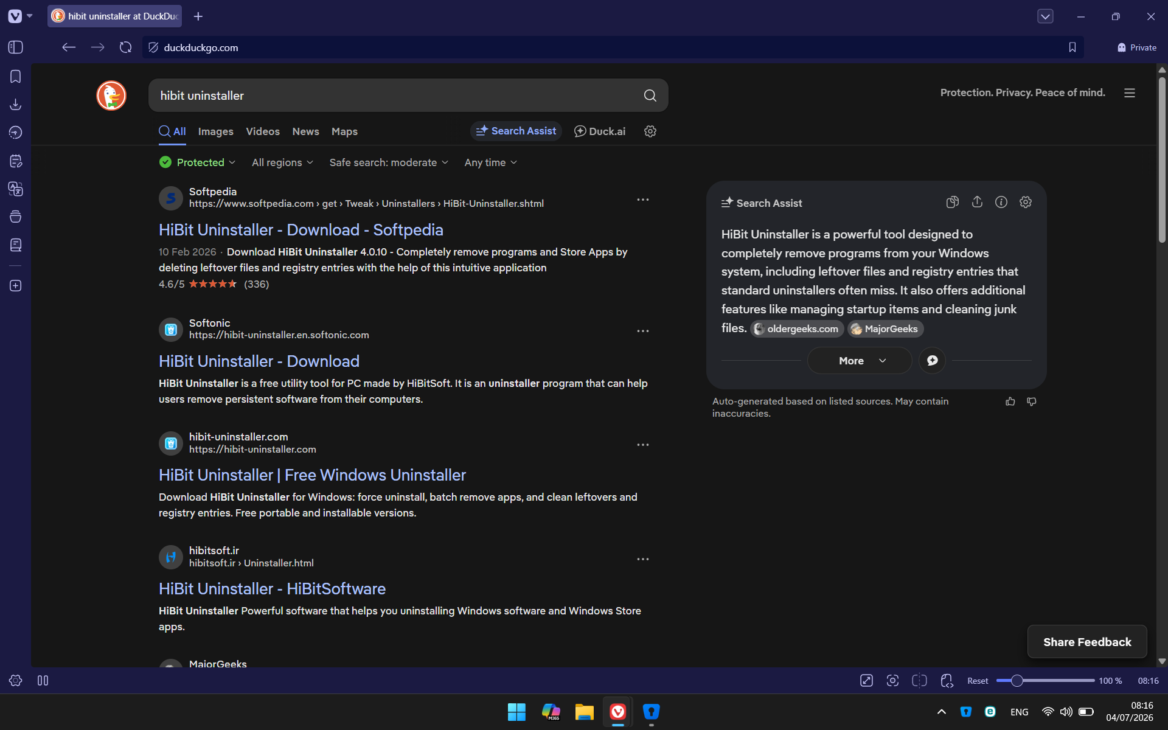Image resolution: width=1168 pixels, height=730 pixels.
Task: Share the Search Assist answer
Action: pyautogui.click(x=977, y=202)
